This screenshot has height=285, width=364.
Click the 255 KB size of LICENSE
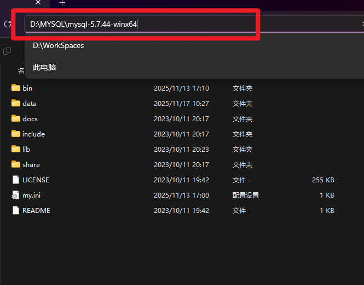click(x=323, y=180)
